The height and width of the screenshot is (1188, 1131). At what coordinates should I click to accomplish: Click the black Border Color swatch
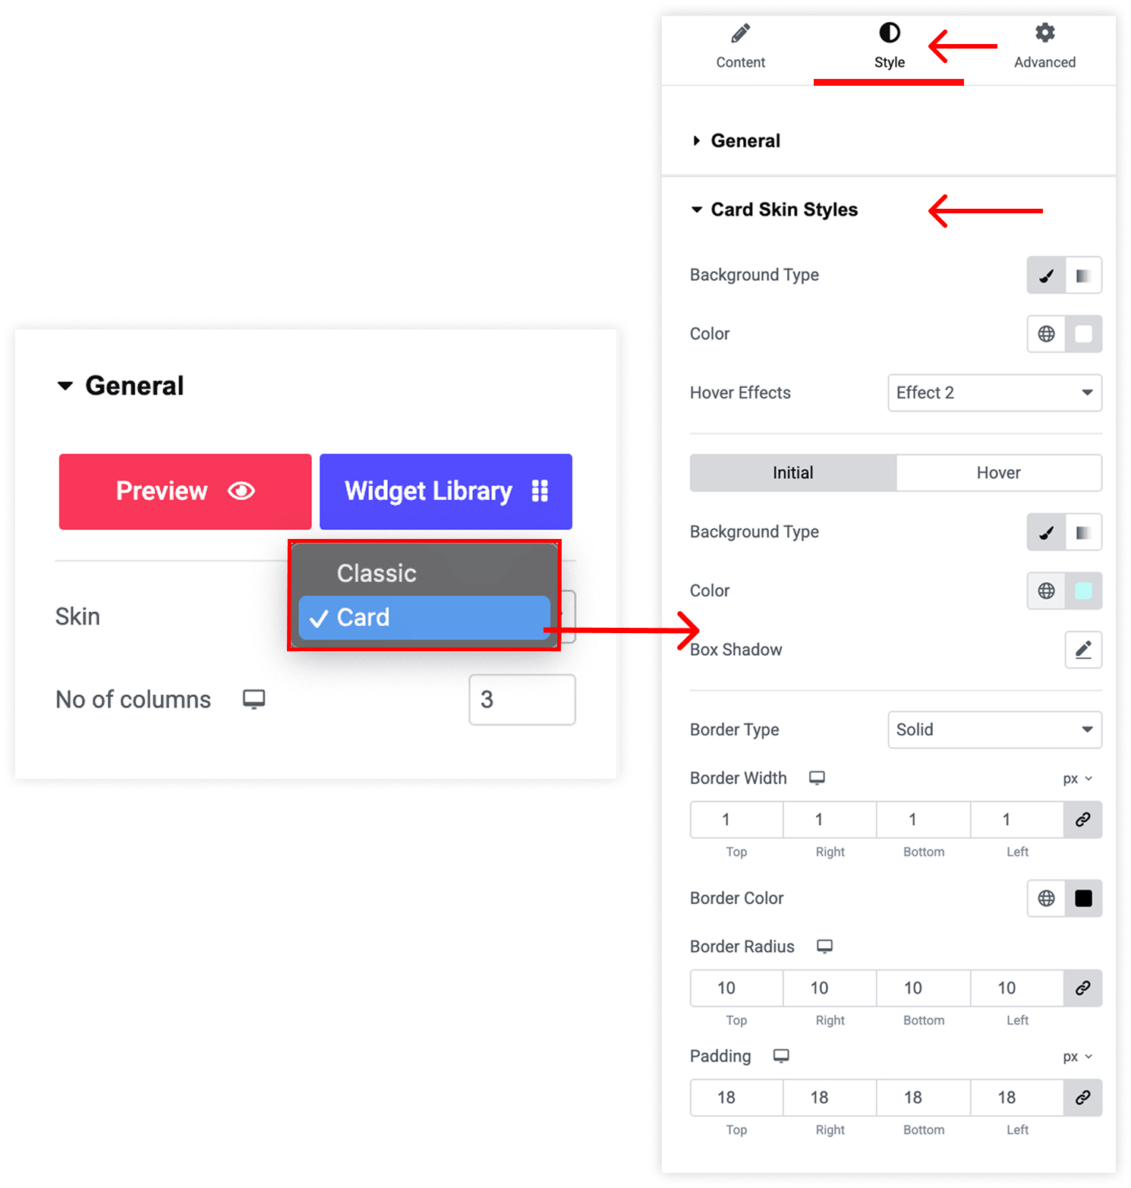click(1083, 899)
